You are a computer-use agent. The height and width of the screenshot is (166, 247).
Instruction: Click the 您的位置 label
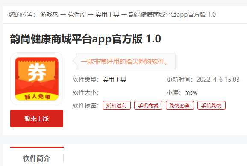click(22, 15)
